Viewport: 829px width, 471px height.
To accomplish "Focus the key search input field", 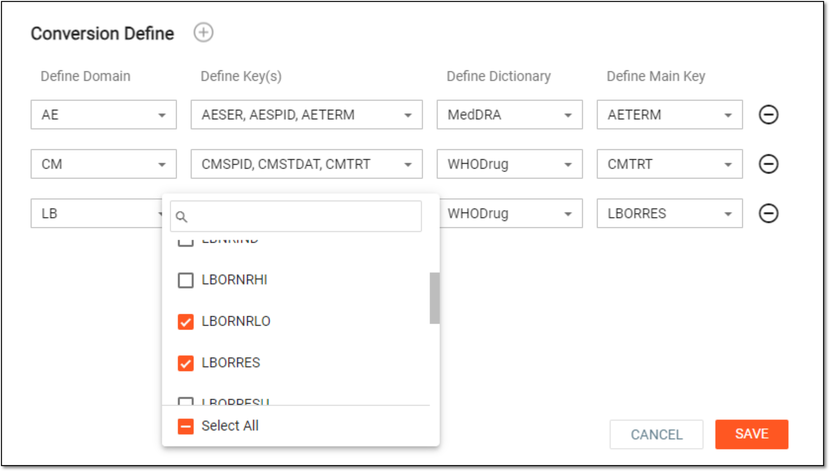I will (296, 216).
